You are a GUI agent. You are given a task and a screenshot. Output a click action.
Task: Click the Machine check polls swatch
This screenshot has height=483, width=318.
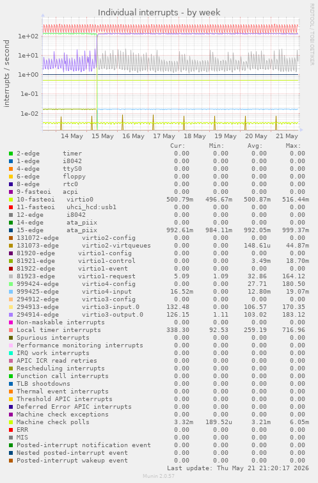point(11,422)
